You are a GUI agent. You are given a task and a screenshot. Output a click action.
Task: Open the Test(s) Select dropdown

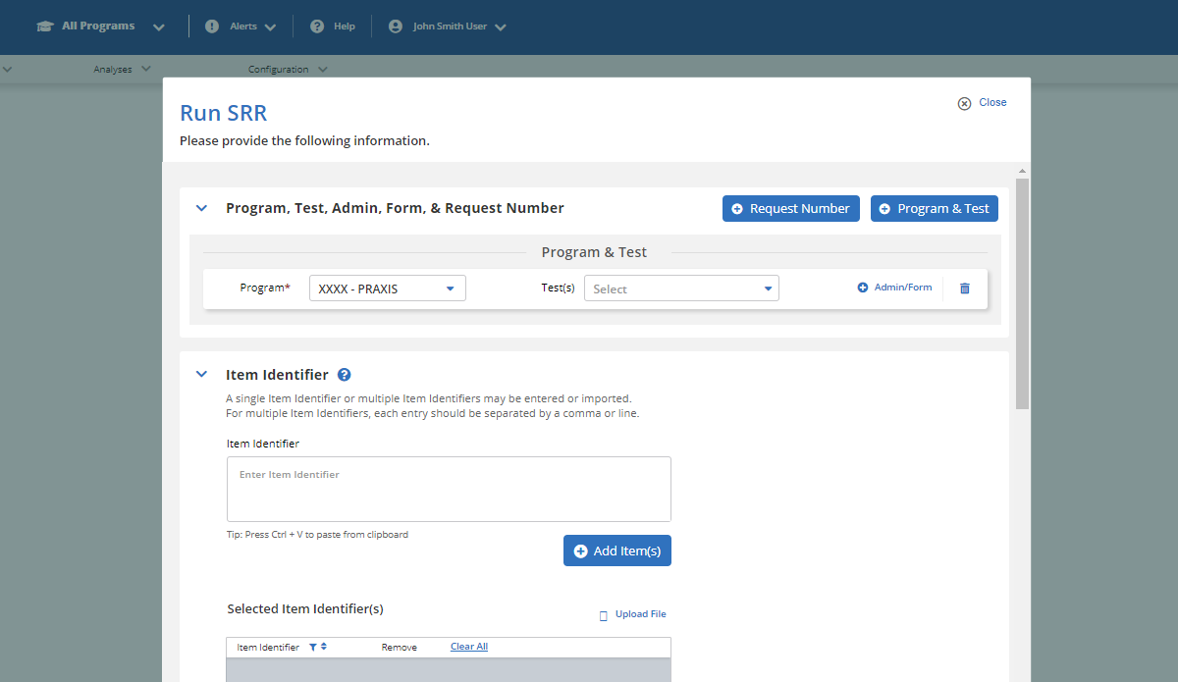point(681,289)
